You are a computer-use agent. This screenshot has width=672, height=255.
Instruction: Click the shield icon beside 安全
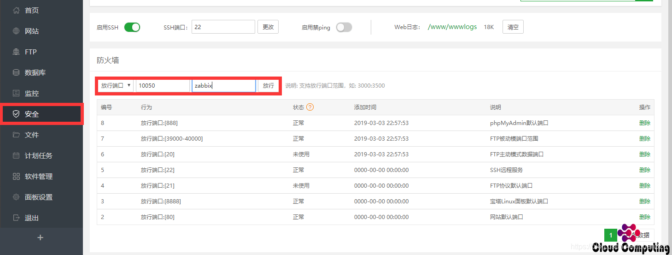(x=16, y=114)
